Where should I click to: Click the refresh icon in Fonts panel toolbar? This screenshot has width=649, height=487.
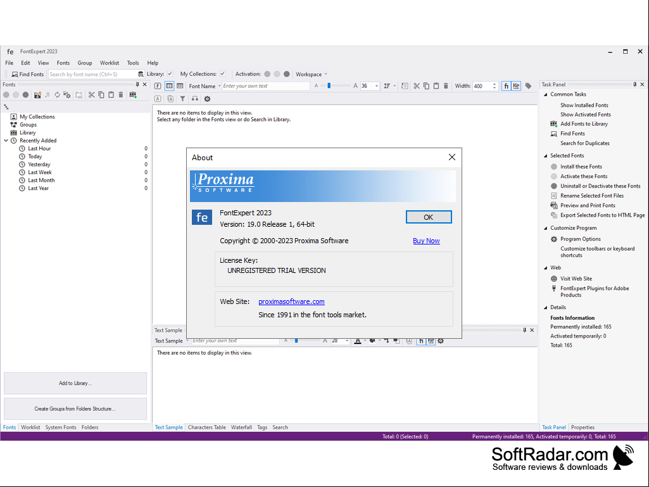click(57, 95)
